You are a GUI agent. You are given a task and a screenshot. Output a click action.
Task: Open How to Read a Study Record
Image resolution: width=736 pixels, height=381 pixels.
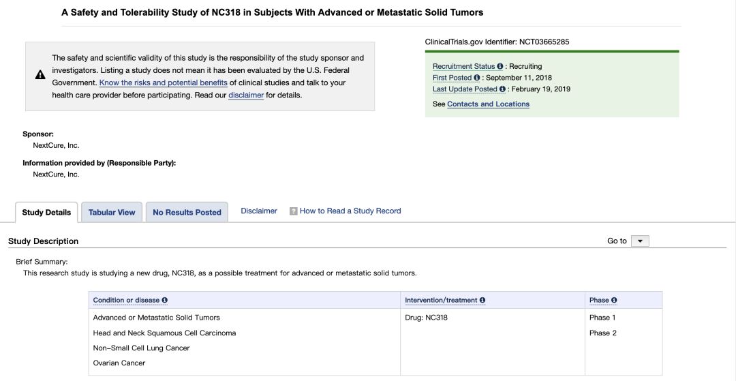coord(350,211)
